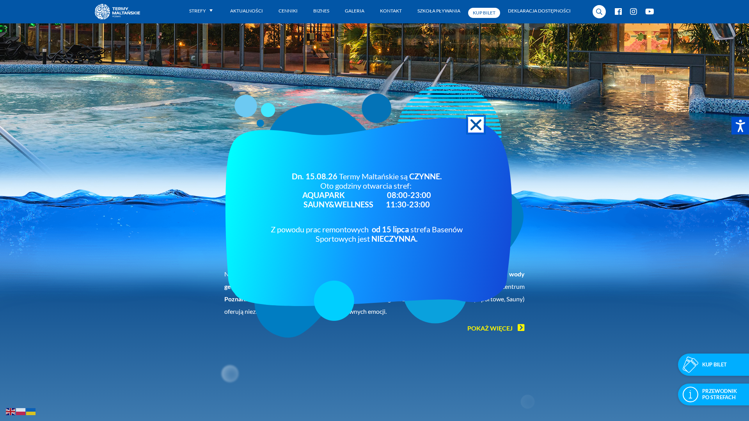
Task: Open PRZEWODNIK PO STREFACH guide
Action: point(714,394)
